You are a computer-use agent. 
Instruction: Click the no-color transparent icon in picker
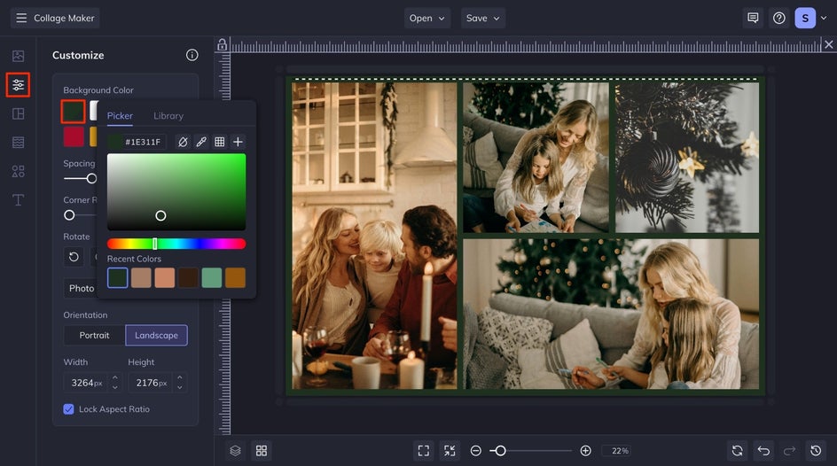(x=183, y=142)
